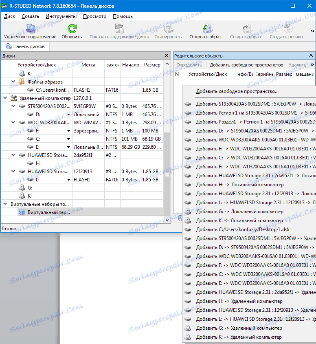
Task: Open the dropdown arrow next to drive C:
Action: [69, 139]
